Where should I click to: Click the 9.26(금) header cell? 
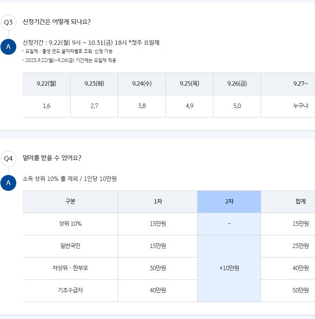point(237,84)
